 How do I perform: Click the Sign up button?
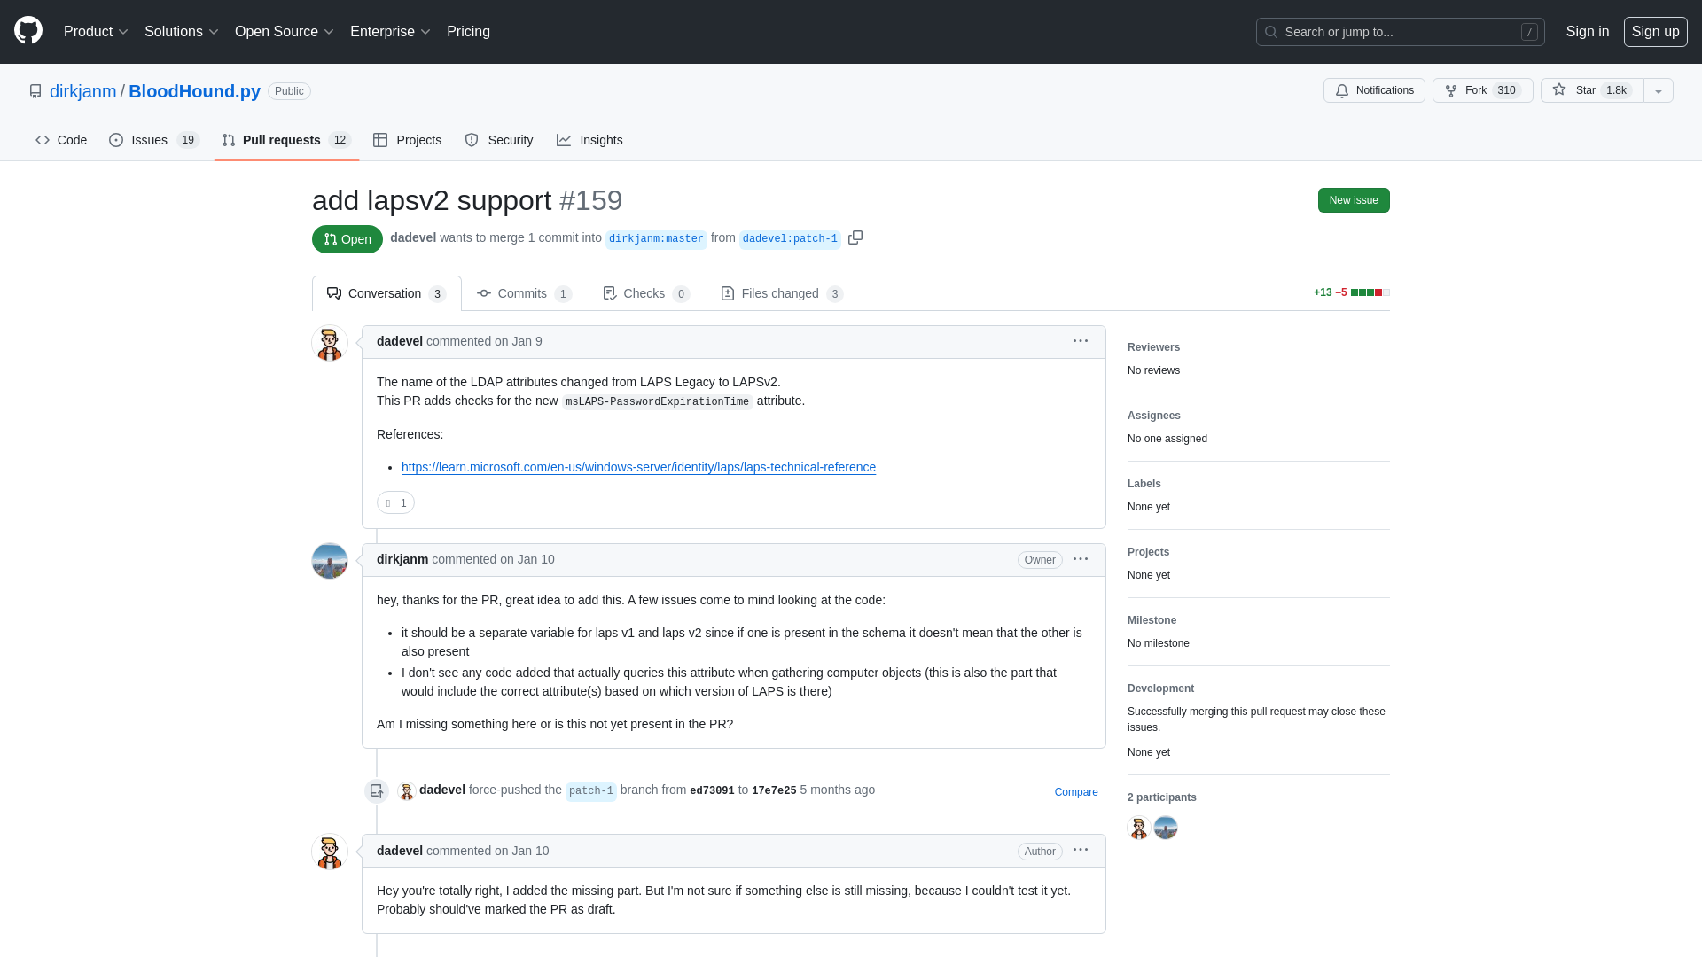1655,32
